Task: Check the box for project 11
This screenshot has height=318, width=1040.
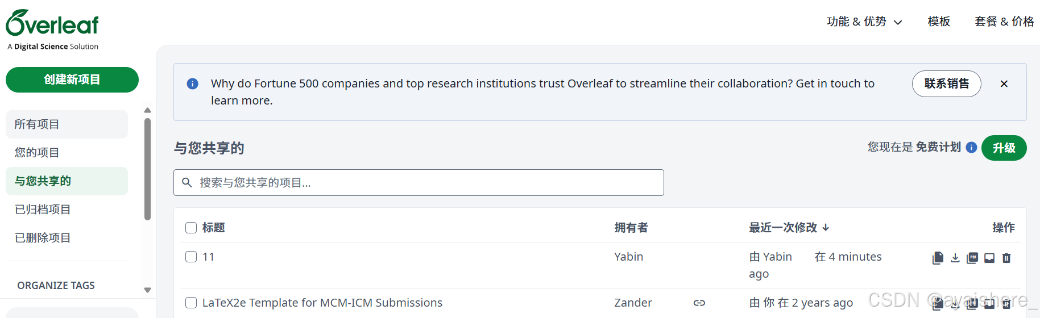Action: [191, 257]
